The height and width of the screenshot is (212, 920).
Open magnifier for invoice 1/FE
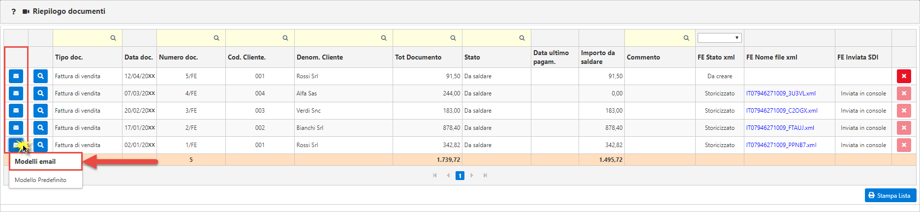point(40,145)
